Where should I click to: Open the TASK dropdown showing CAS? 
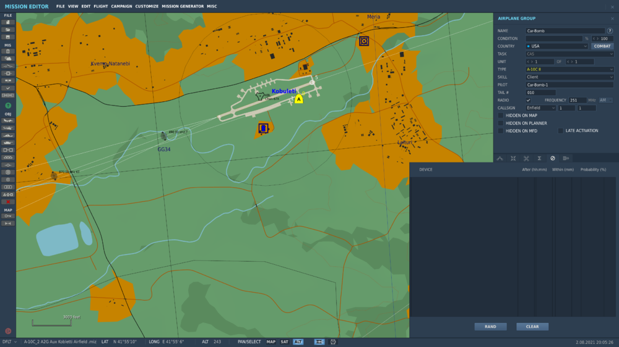(x=569, y=54)
